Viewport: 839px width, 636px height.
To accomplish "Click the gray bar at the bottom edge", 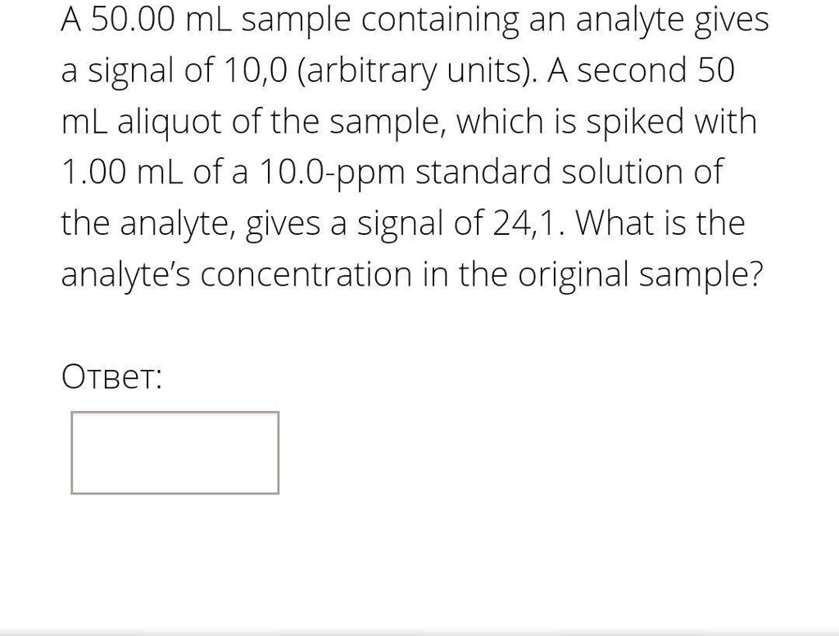I will tap(419, 632).
